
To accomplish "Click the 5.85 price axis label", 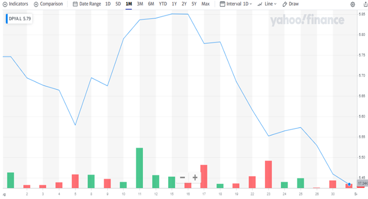I will tap(362, 14).
